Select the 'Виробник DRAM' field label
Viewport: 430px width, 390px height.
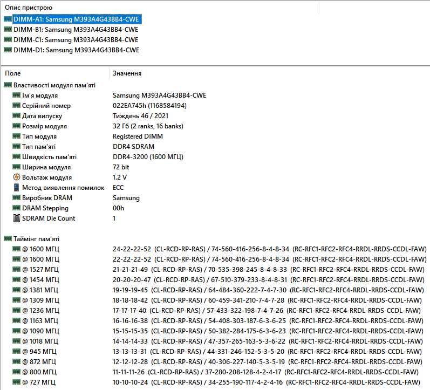pyautogui.click(x=47, y=198)
